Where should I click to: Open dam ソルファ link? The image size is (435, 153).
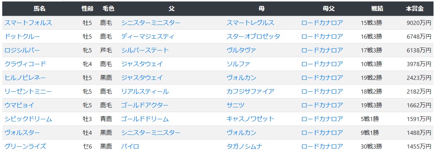[238, 64]
